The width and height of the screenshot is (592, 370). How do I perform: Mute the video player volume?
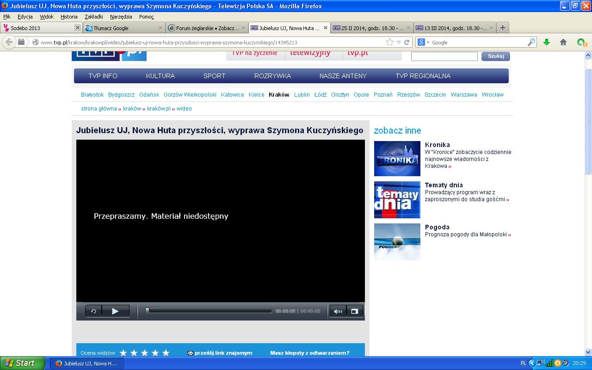tap(338, 311)
